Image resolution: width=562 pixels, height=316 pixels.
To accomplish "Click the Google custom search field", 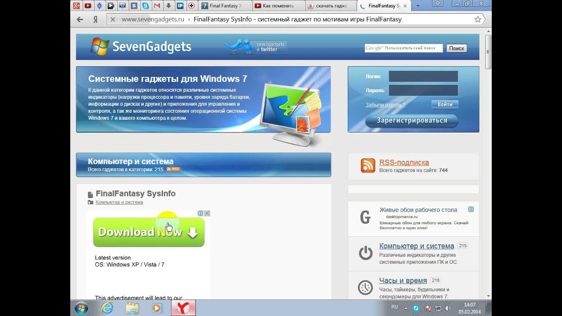I will [x=403, y=48].
